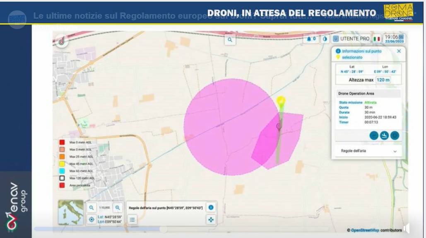Toggle the map contrast theme icon
Screen dimensions: 426x238
(325, 39)
